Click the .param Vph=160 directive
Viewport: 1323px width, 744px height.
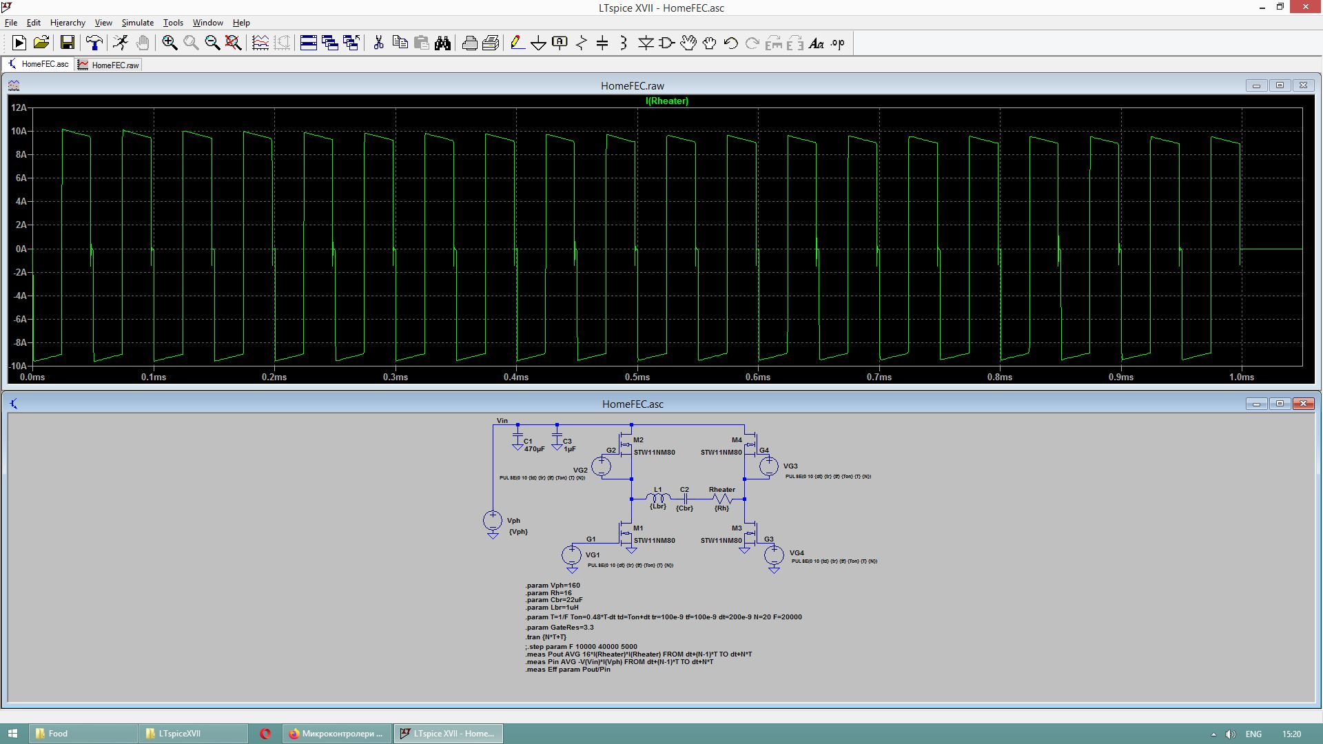(x=553, y=586)
